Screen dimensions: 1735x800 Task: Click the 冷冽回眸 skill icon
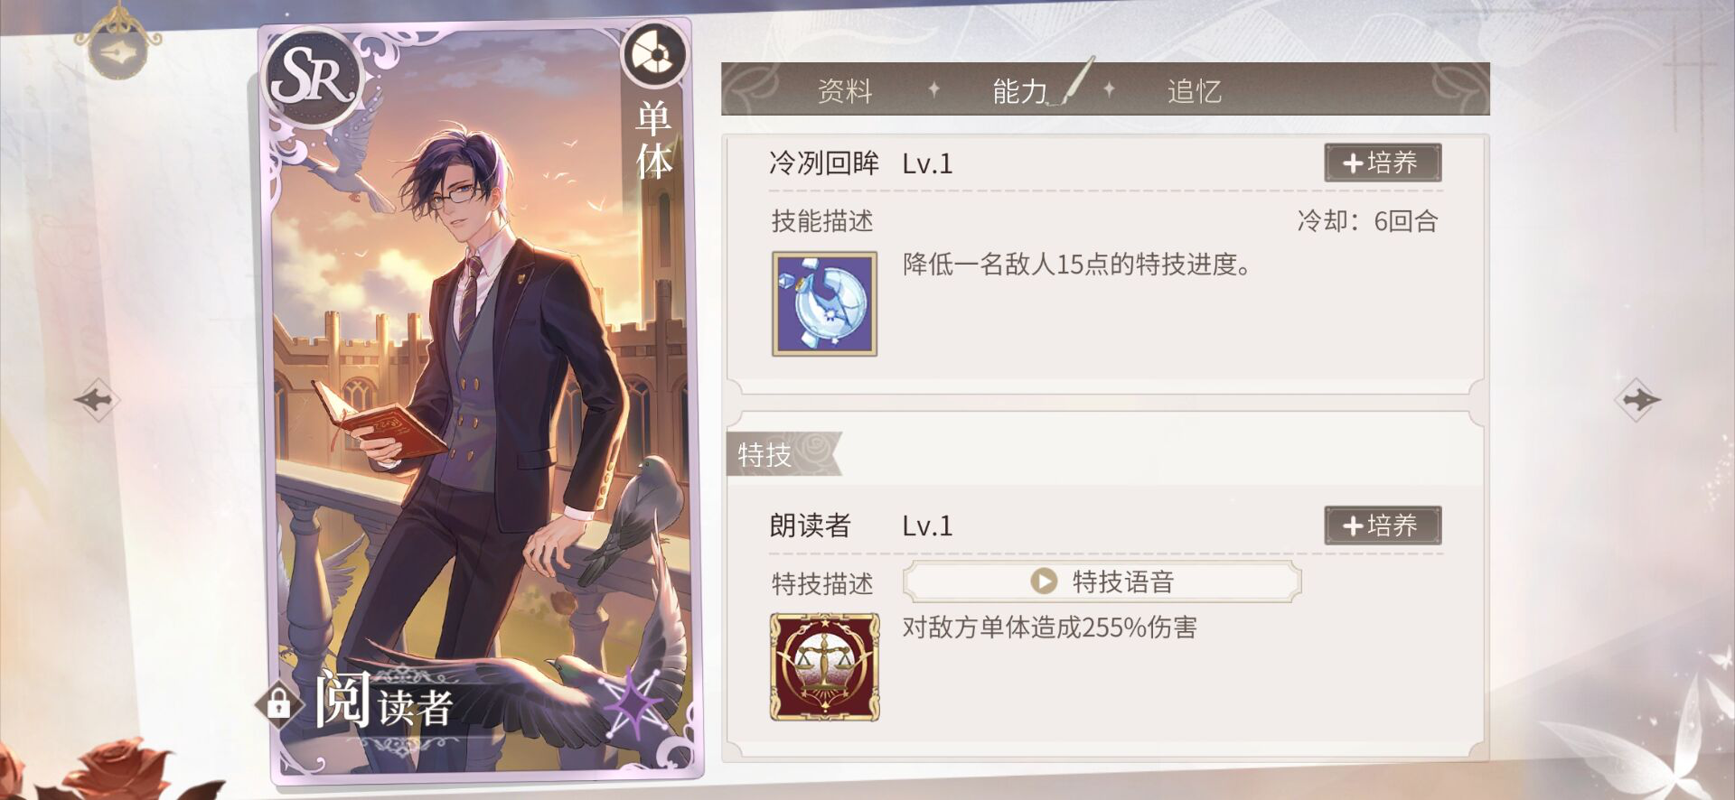(824, 303)
